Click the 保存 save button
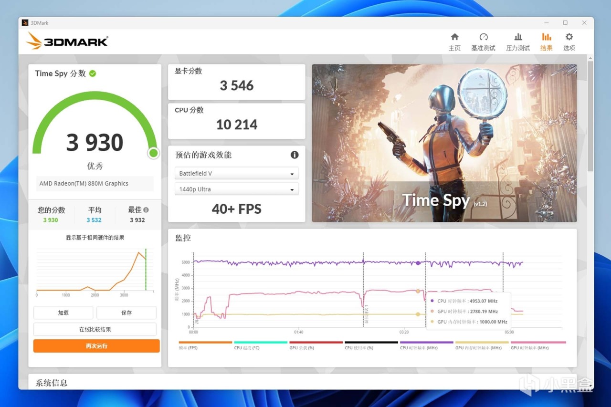The width and height of the screenshot is (611, 407). pos(126,313)
